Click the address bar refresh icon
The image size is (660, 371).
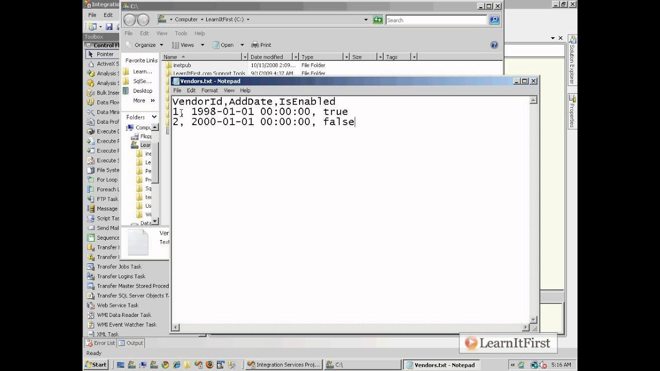[378, 20]
